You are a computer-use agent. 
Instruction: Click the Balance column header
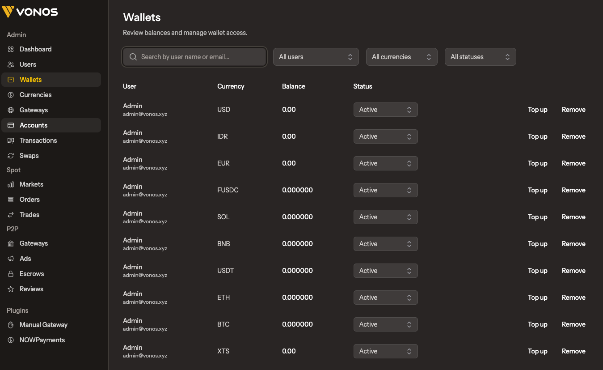(294, 86)
